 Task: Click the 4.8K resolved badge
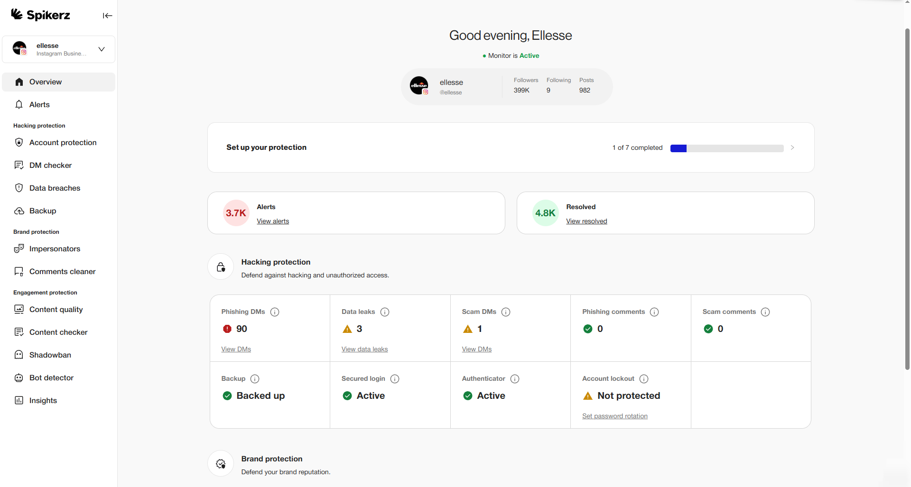click(x=545, y=213)
